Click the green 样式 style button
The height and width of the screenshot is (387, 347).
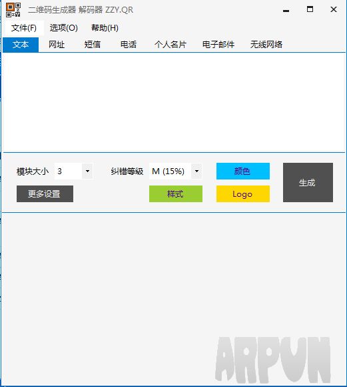click(176, 193)
